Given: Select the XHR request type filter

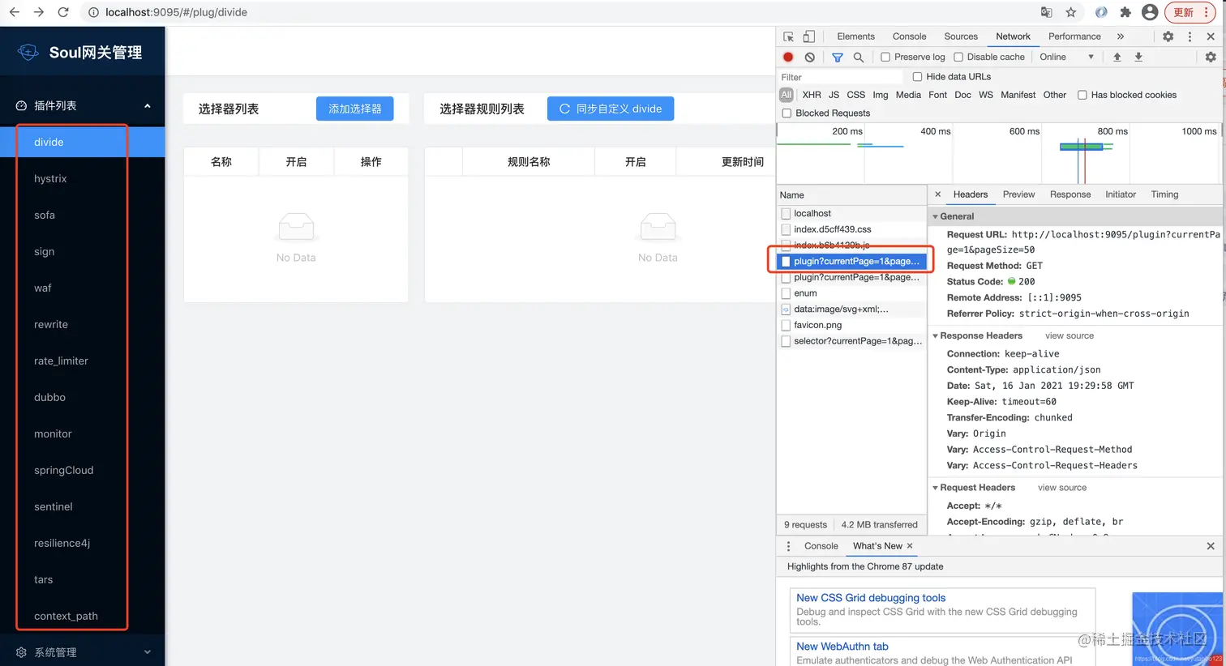Looking at the screenshot, I should pyautogui.click(x=812, y=95).
